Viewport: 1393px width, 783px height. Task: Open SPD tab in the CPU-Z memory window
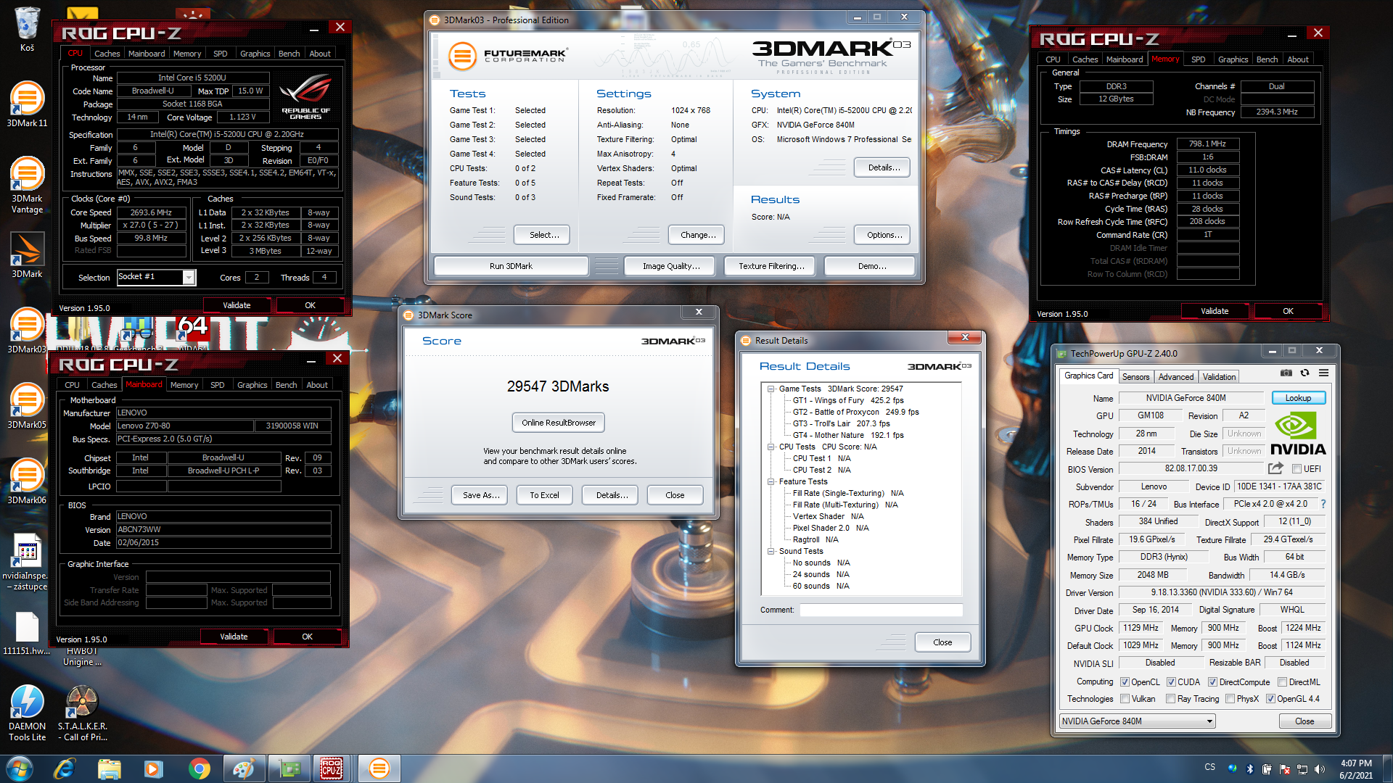[x=1199, y=59]
